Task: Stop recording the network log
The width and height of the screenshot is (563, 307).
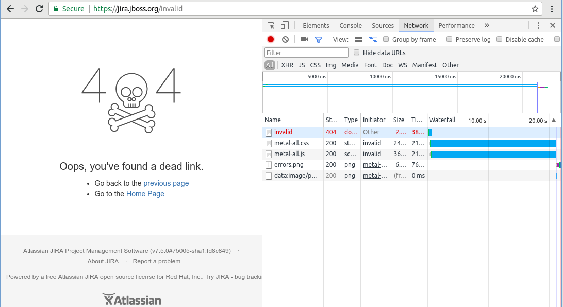Action: [271, 39]
